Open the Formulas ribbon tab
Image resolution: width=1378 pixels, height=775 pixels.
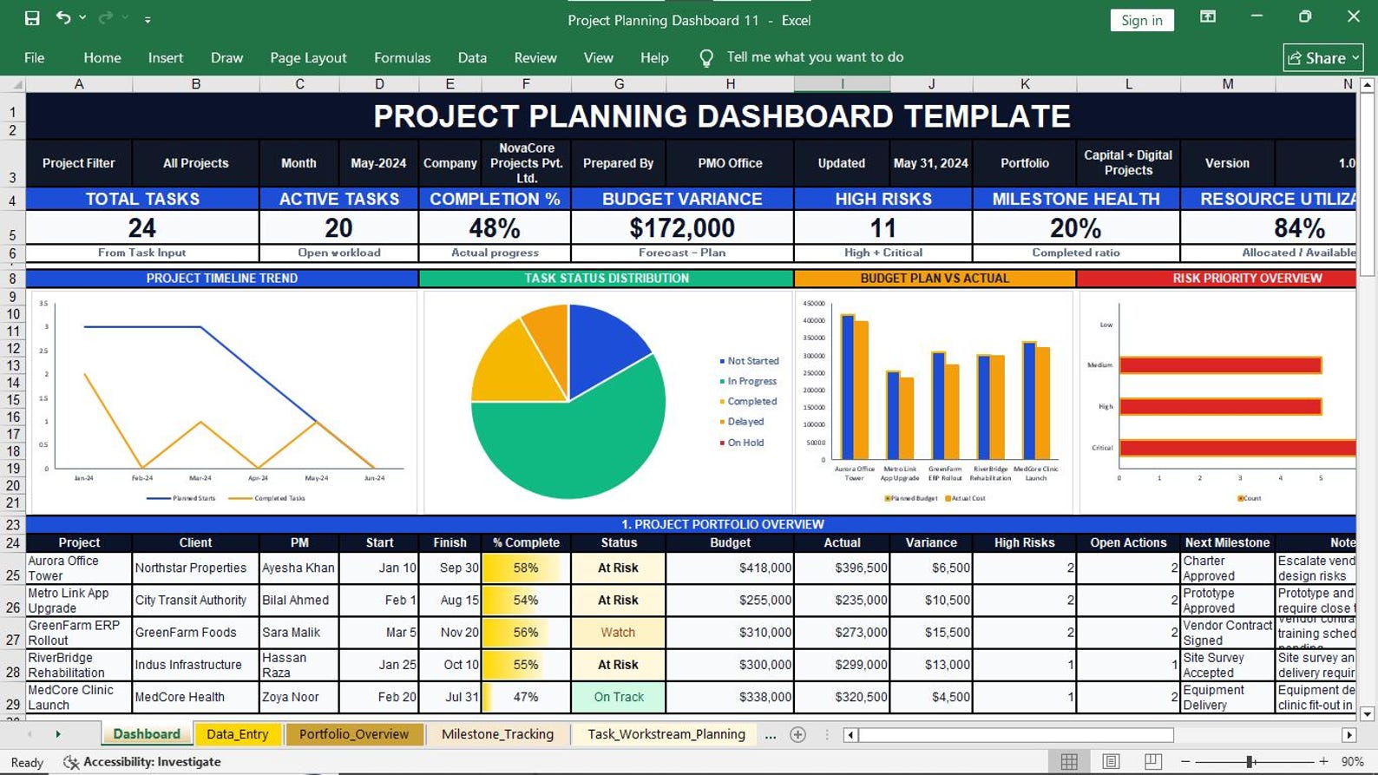[402, 57]
